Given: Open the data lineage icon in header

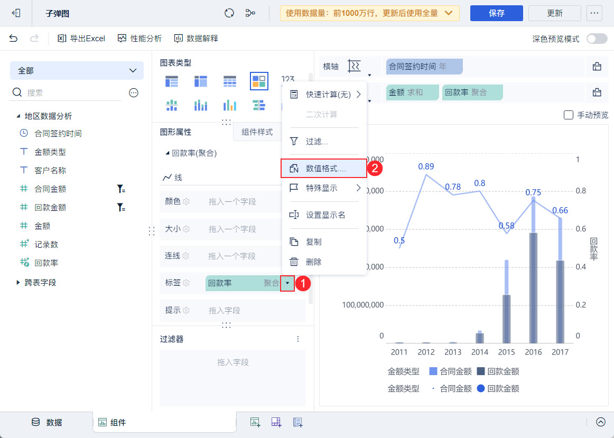Looking at the screenshot, I should point(250,13).
